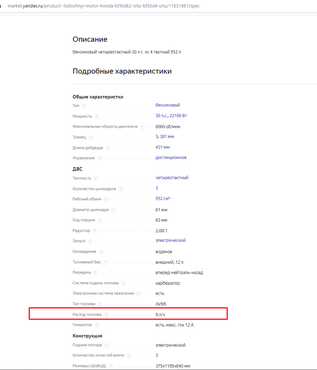317x370 pixels.
Task: Follow the дистанционное control link
Action: coord(171,158)
